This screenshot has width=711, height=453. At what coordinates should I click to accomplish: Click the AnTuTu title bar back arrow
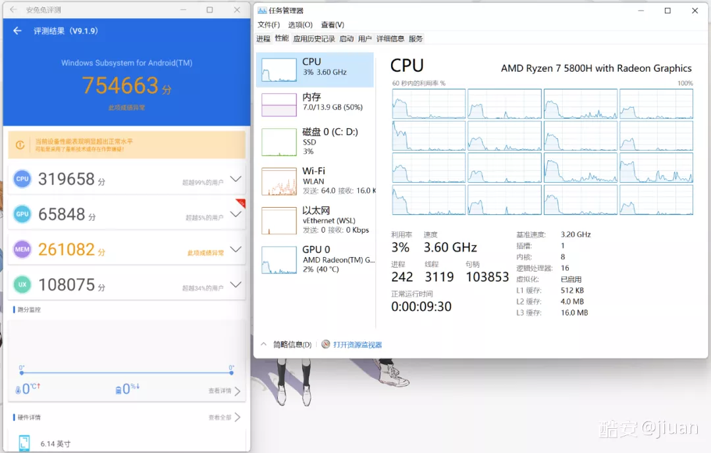tap(13, 9)
